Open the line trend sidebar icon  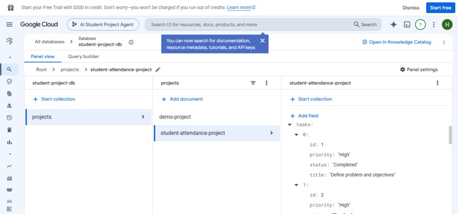click(x=9, y=166)
